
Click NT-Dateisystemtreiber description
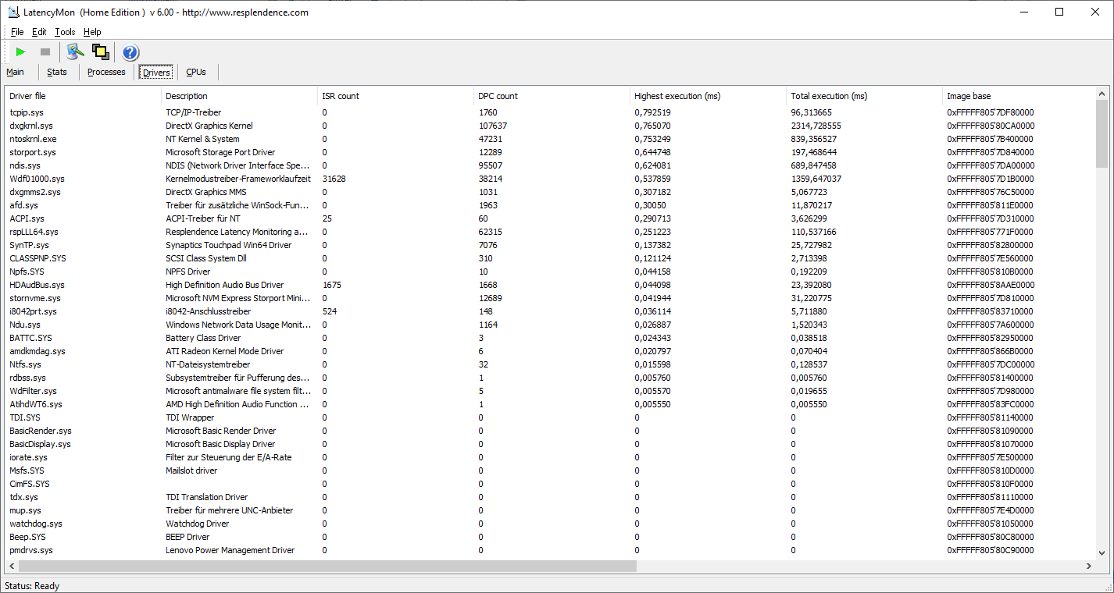(208, 364)
